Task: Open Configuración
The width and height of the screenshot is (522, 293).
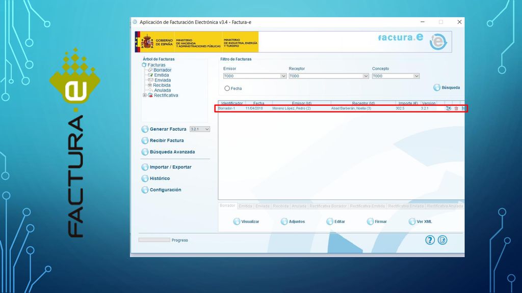Action: pos(162,190)
